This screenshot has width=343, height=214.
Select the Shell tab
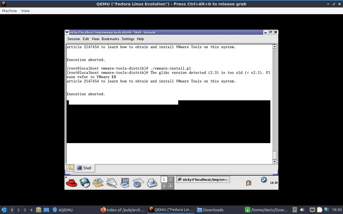click(84, 168)
